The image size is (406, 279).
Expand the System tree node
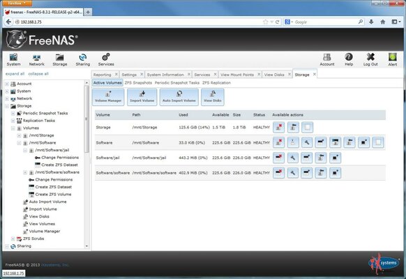(7, 91)
